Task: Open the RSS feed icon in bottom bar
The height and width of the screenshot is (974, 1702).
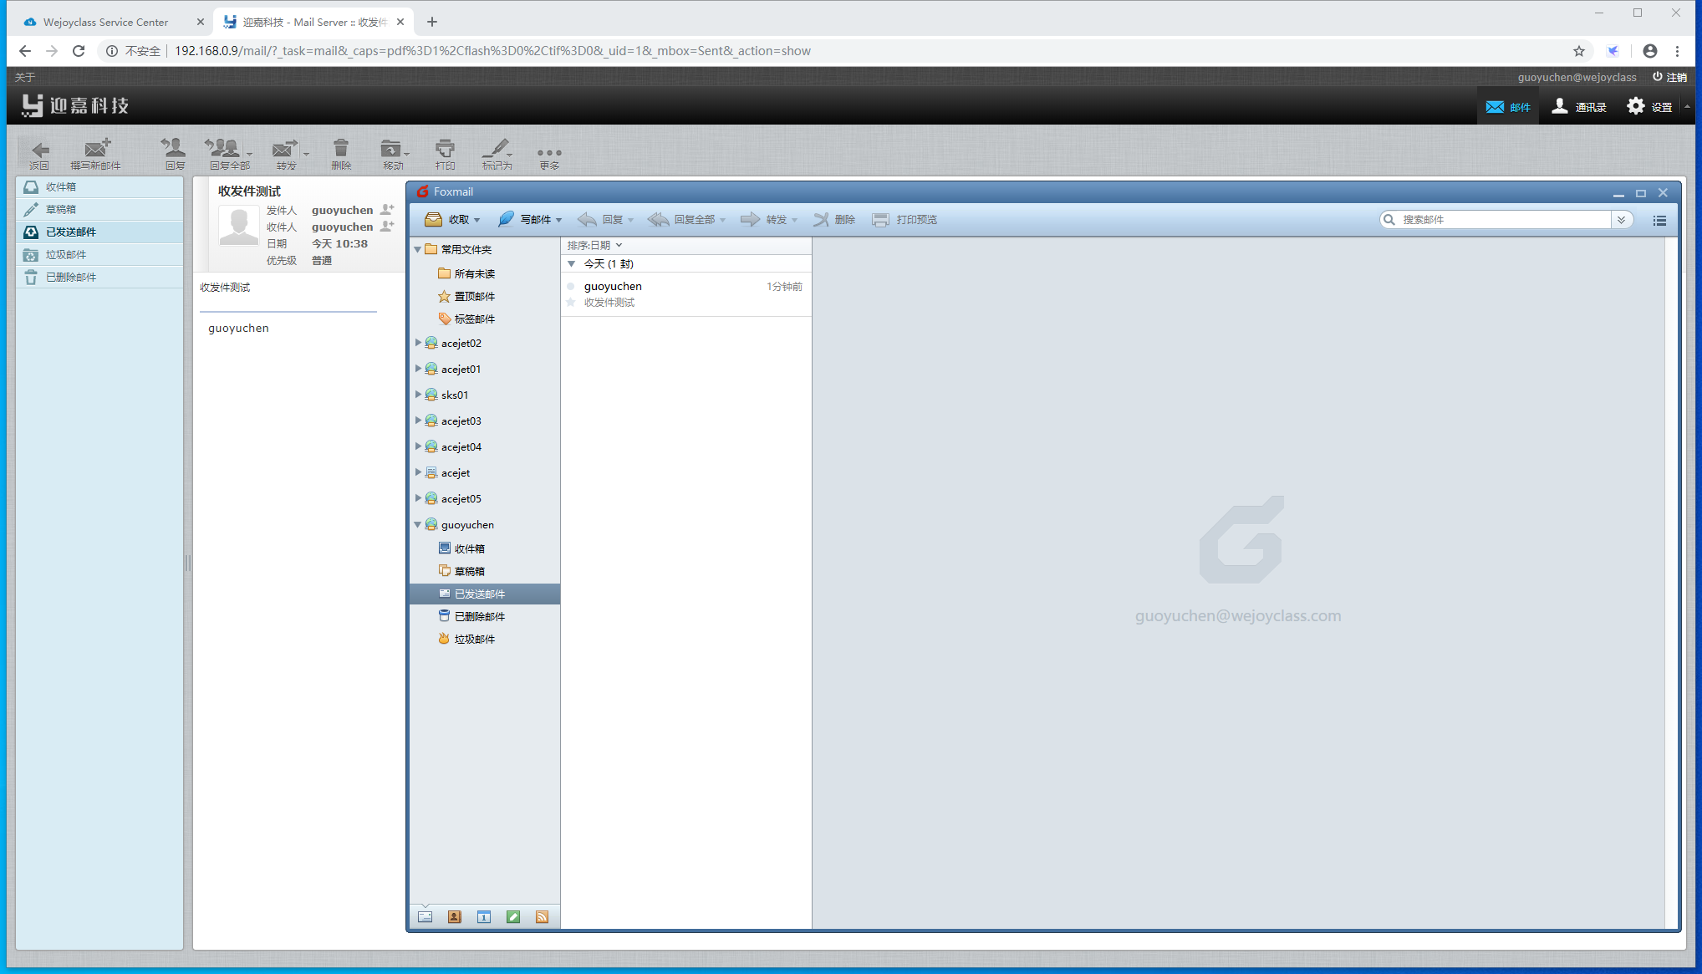Action: click(542, 917)
